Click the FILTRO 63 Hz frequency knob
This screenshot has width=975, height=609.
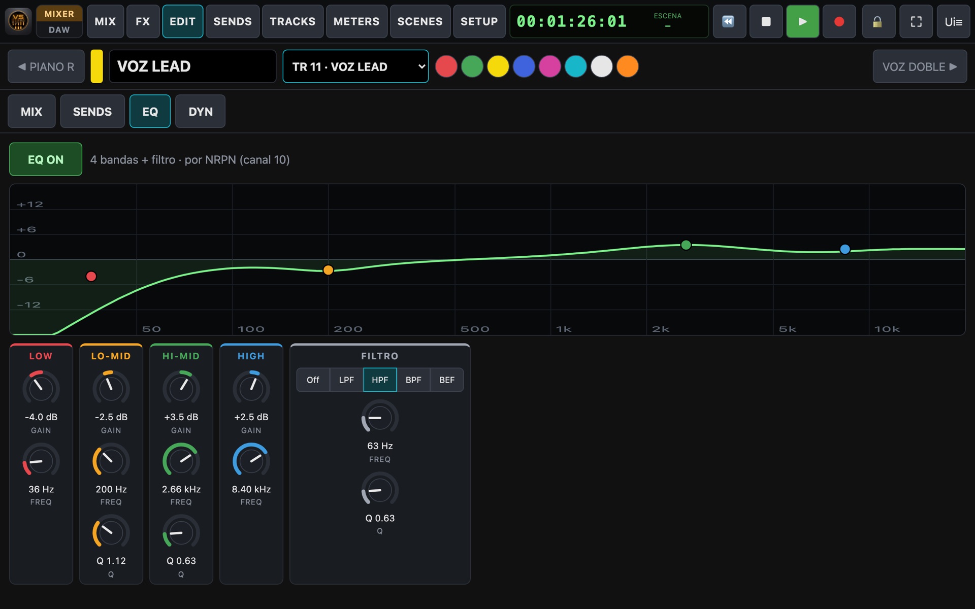pos(380,418)
